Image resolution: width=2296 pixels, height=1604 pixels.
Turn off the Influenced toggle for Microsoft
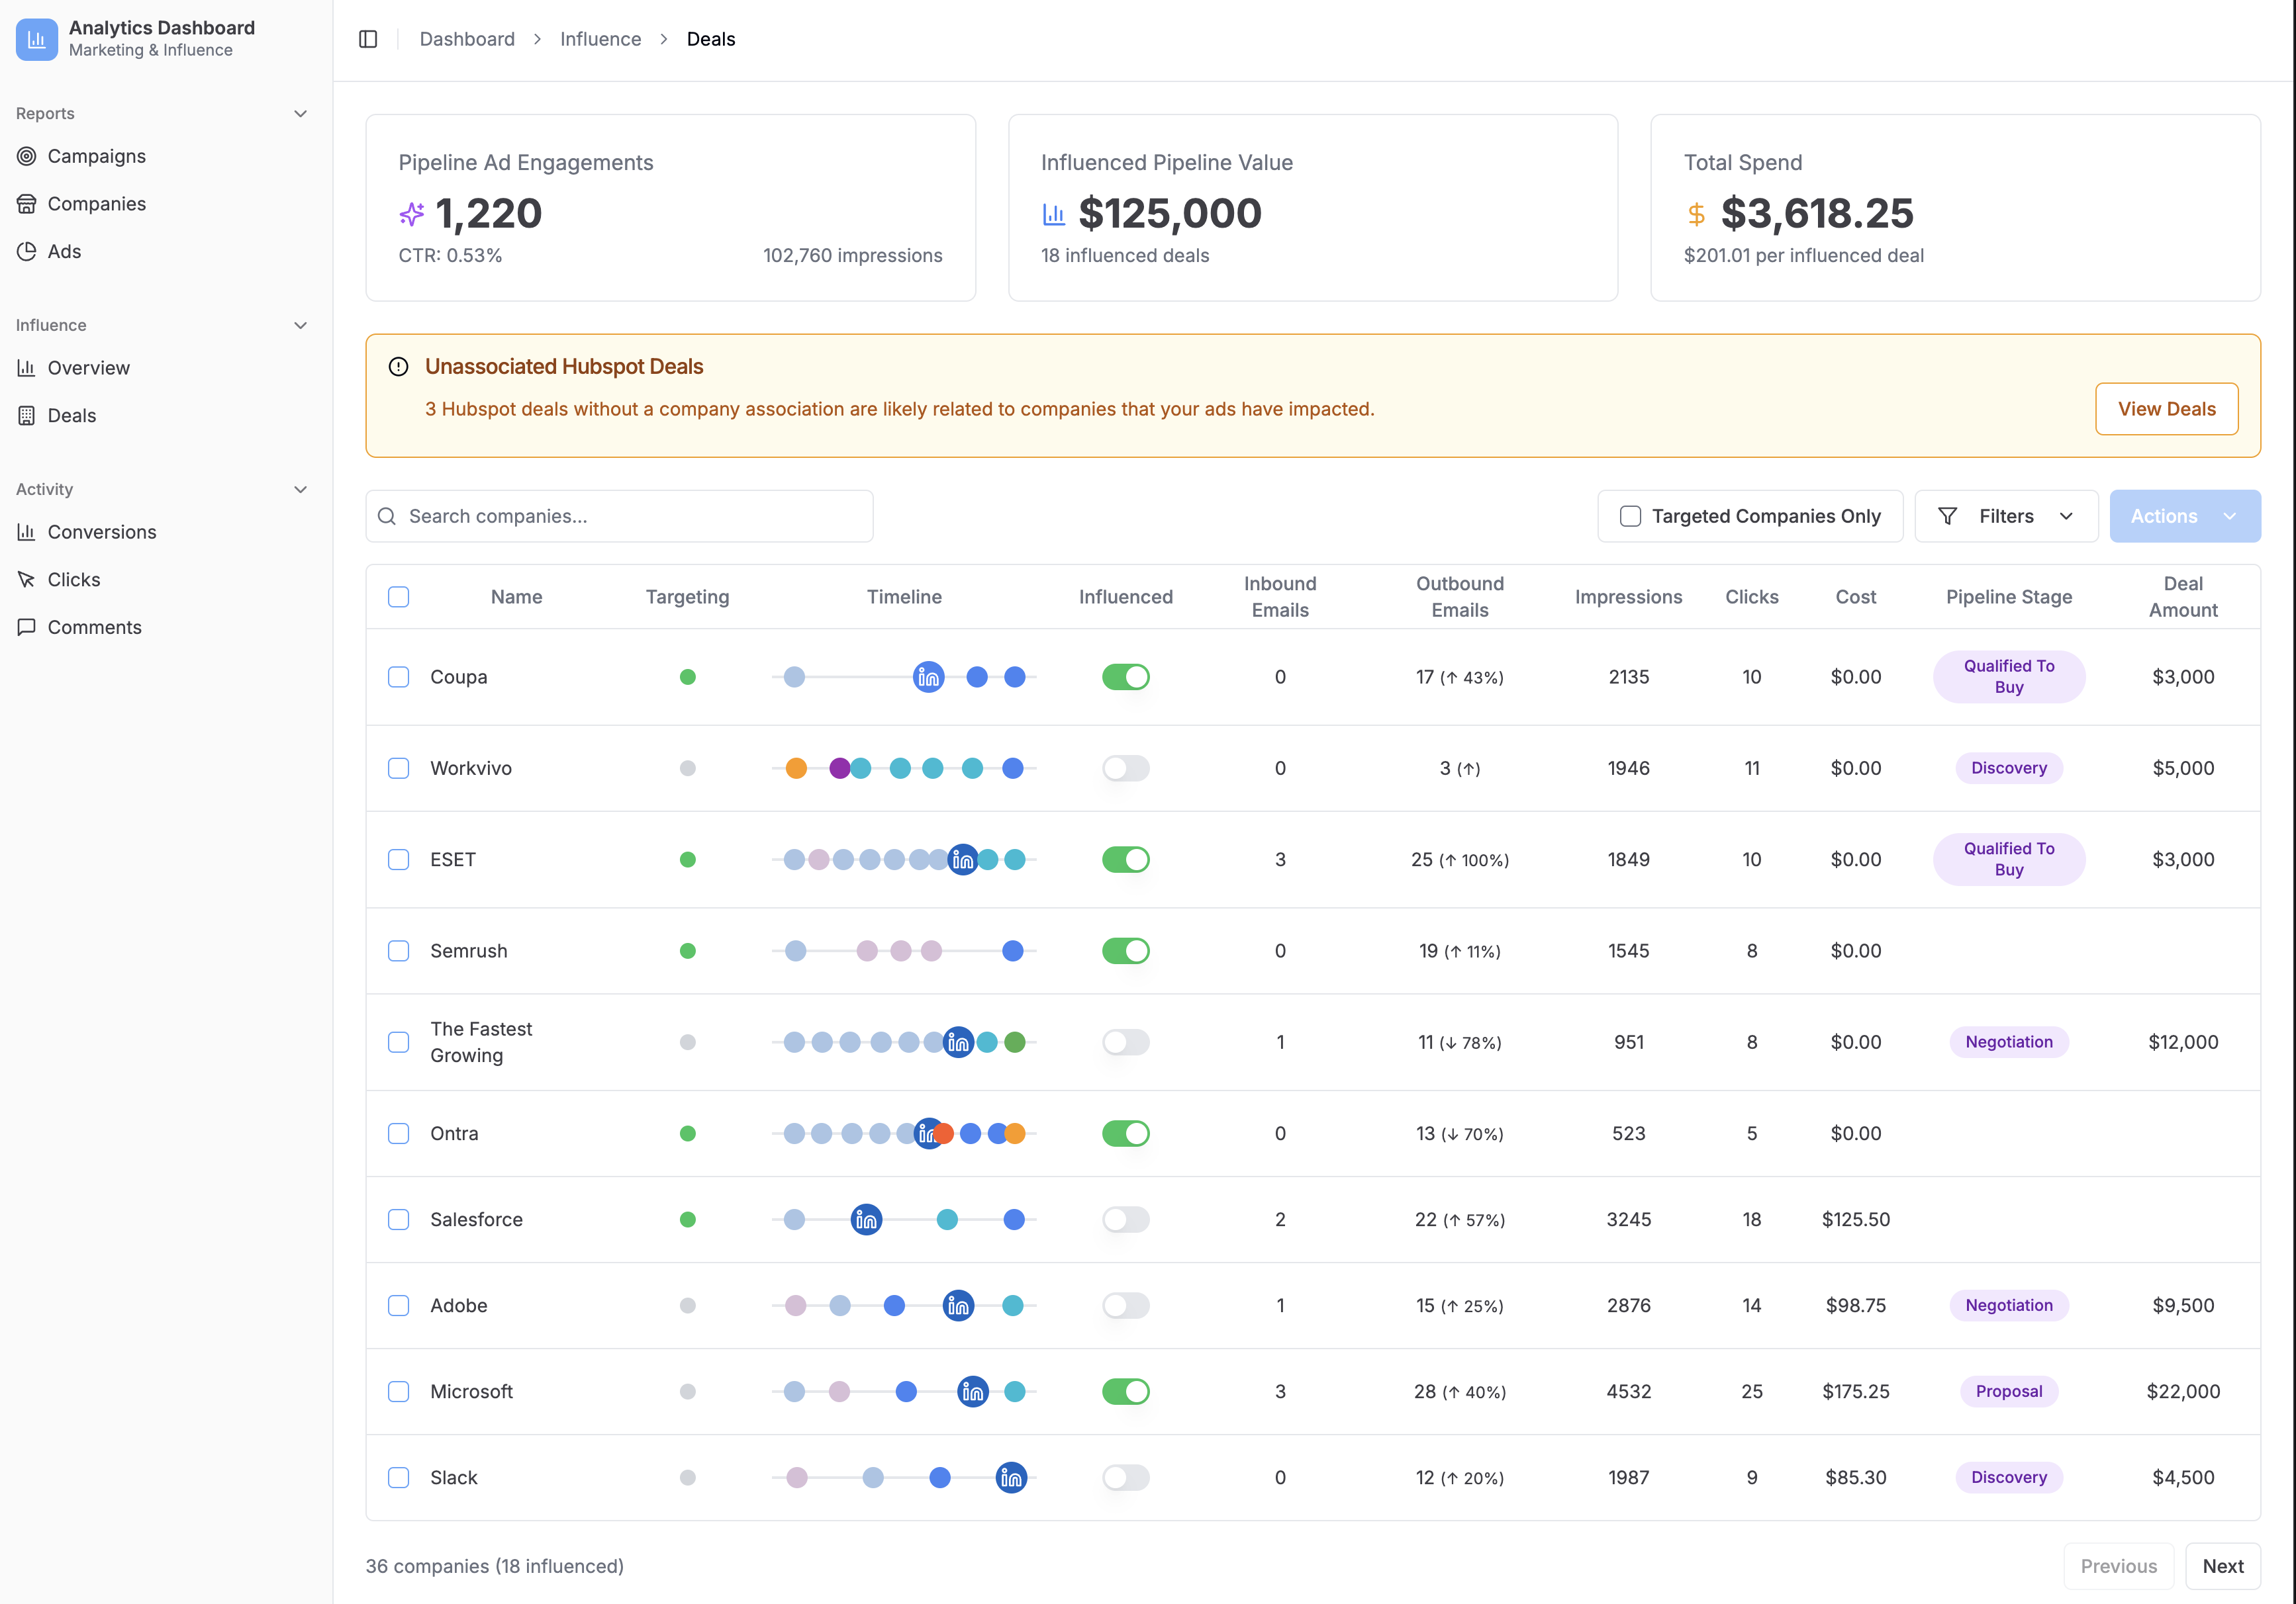coord(1125,1391)
